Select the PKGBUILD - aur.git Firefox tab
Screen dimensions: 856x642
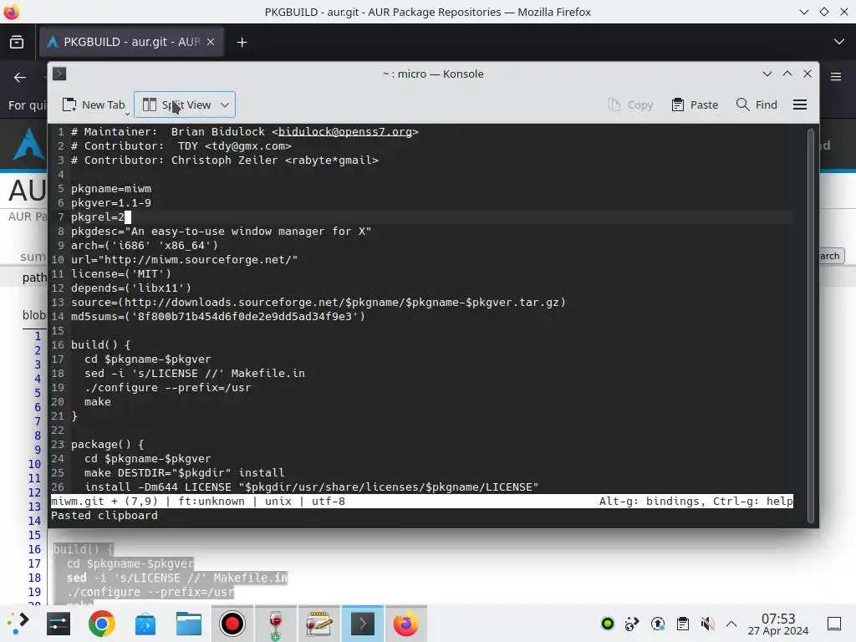click(x=131, y=42)
